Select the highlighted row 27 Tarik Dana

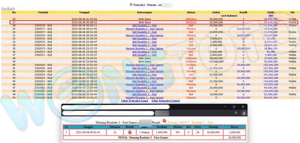(154, 22)
